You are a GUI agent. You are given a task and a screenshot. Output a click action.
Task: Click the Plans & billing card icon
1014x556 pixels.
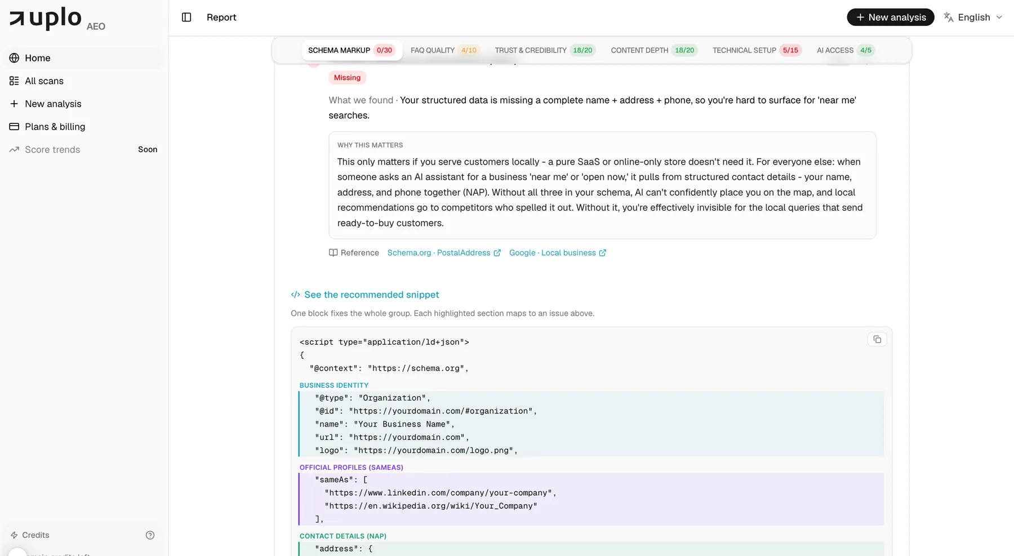[14, 127]
